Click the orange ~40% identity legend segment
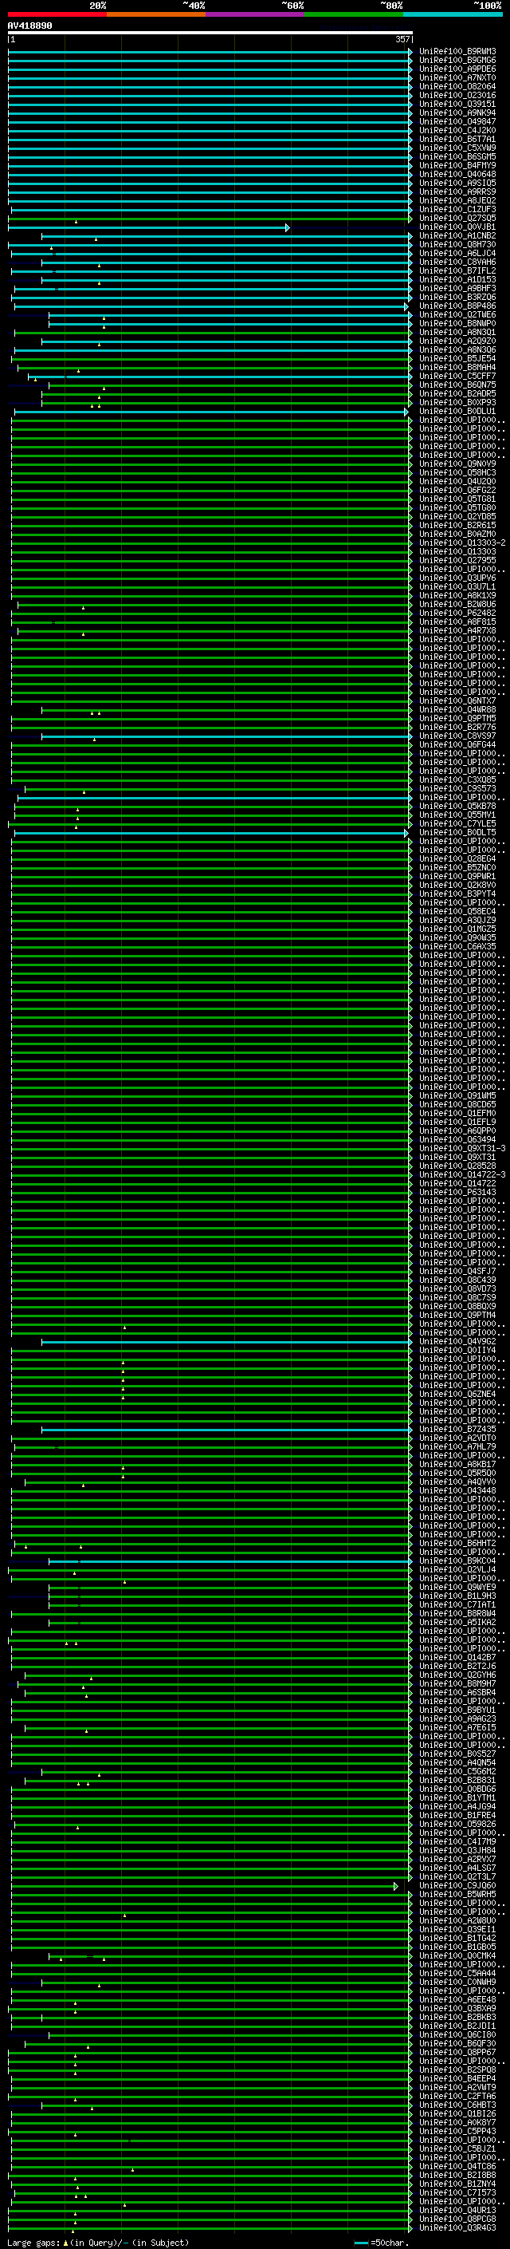 pos(156,14)
